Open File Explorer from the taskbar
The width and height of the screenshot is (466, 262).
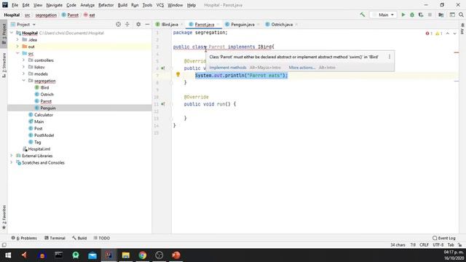click(x=126, y=255)
